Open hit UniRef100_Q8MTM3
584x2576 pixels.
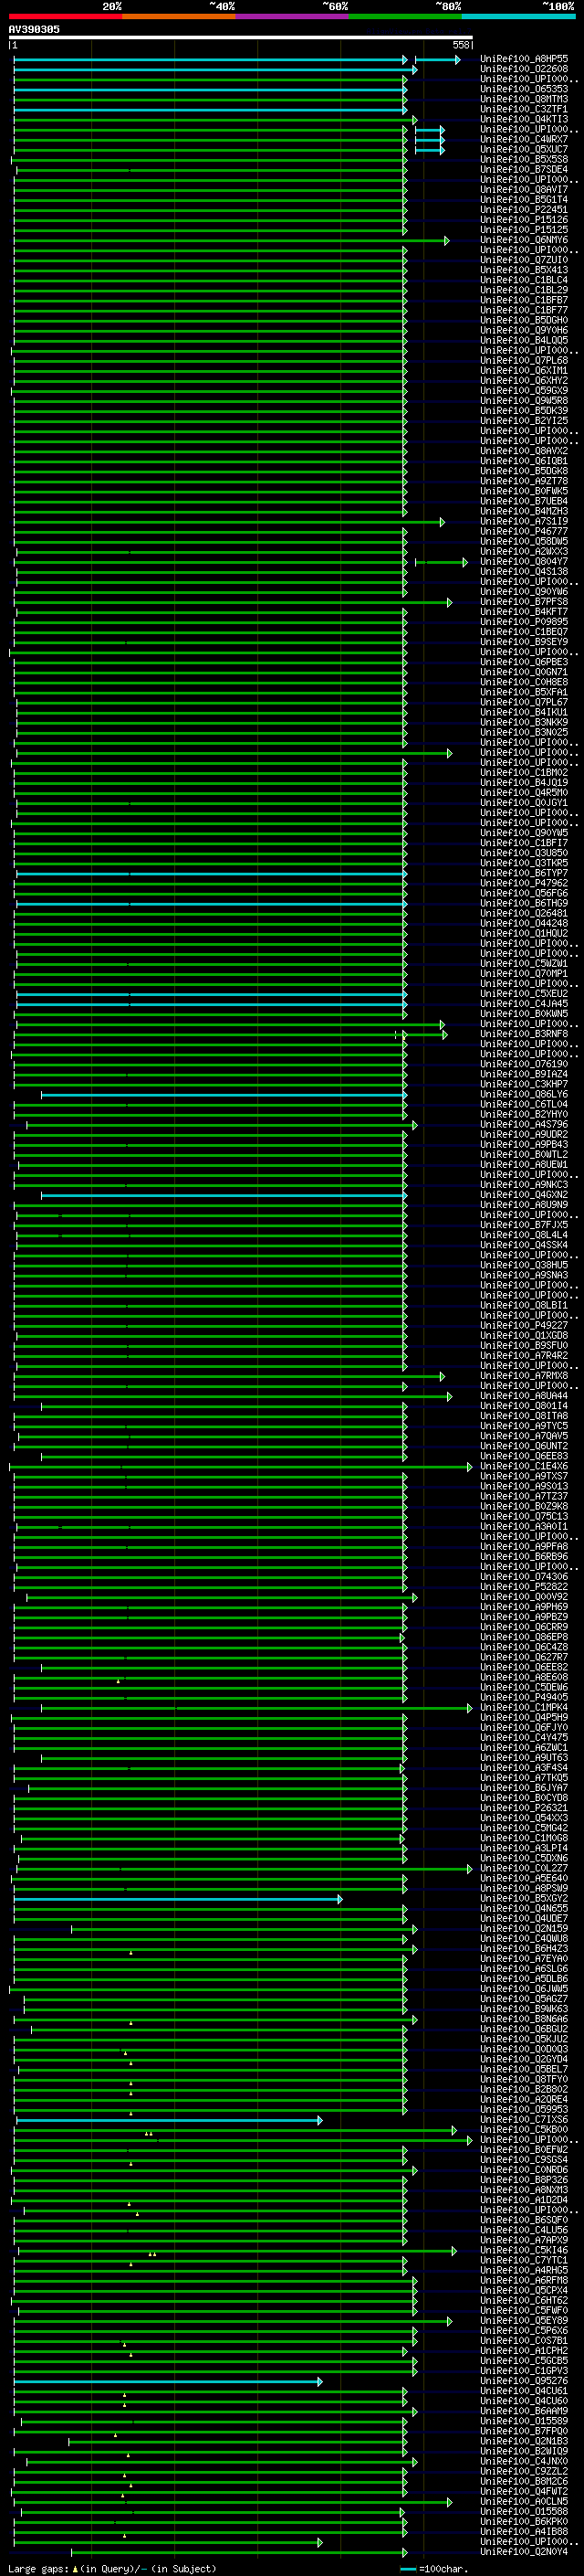(x=524, y=99)
